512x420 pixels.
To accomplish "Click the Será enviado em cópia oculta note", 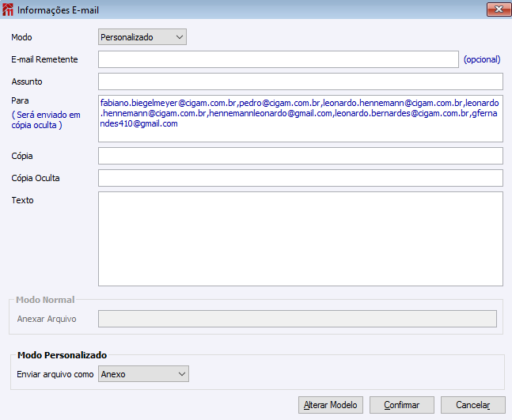I will (x=46, y=119).
